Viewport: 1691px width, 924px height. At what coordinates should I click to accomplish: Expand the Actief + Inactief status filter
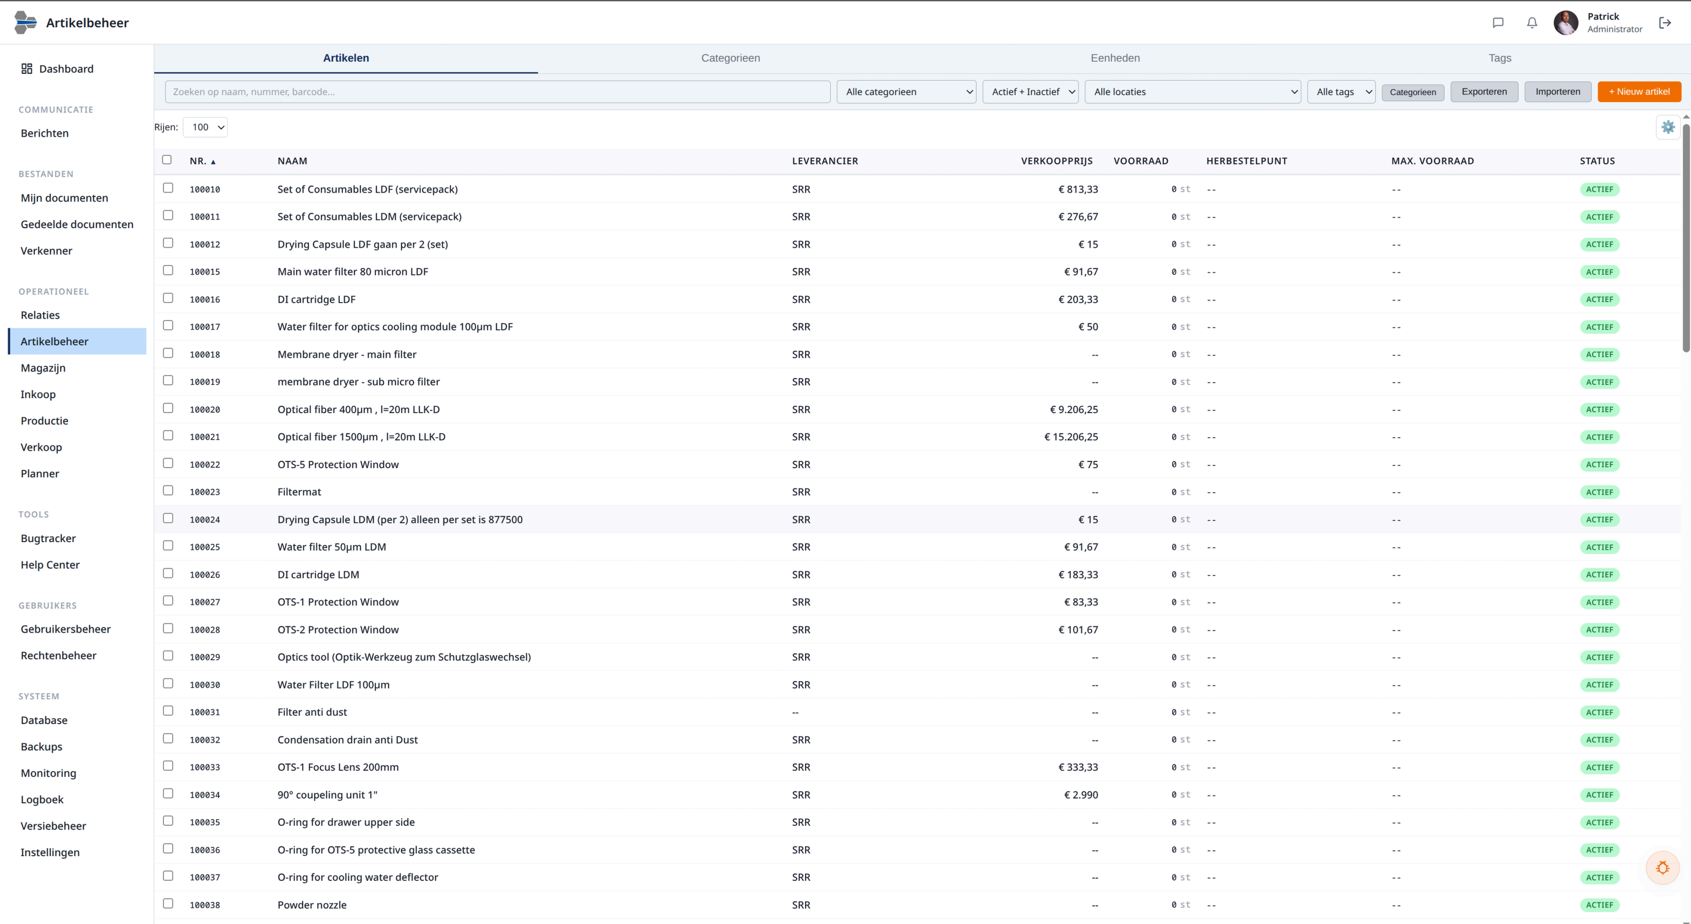coord(1030,92)
